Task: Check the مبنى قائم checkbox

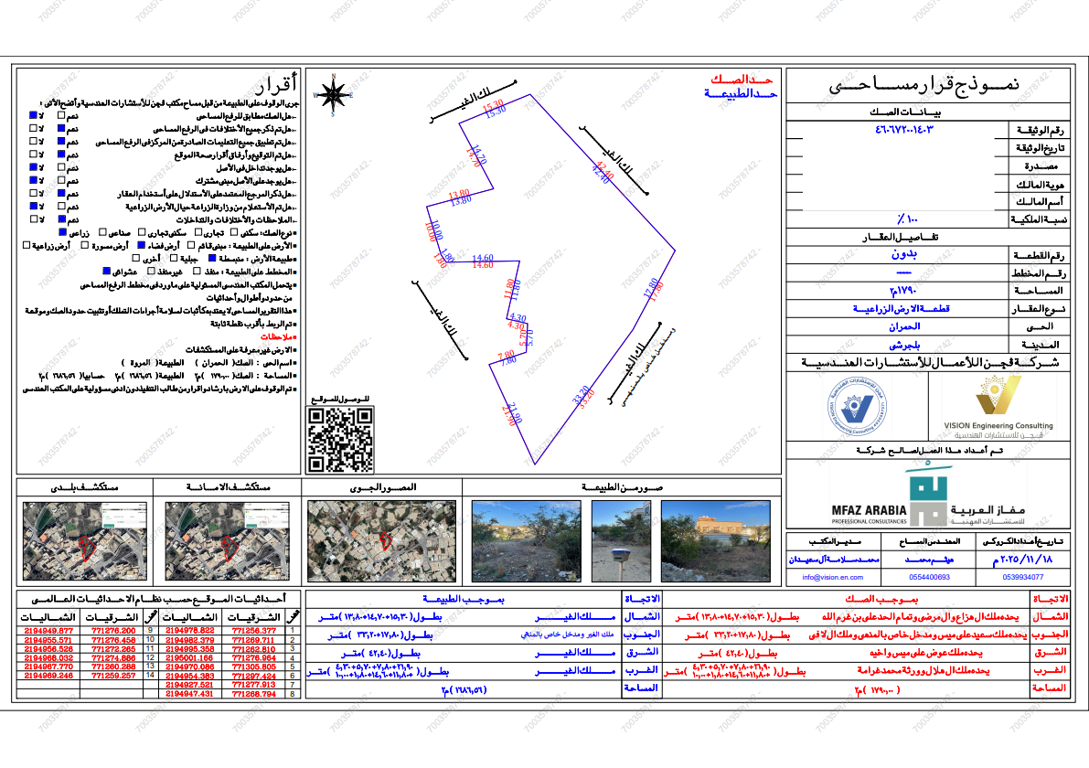Action: 191,245
